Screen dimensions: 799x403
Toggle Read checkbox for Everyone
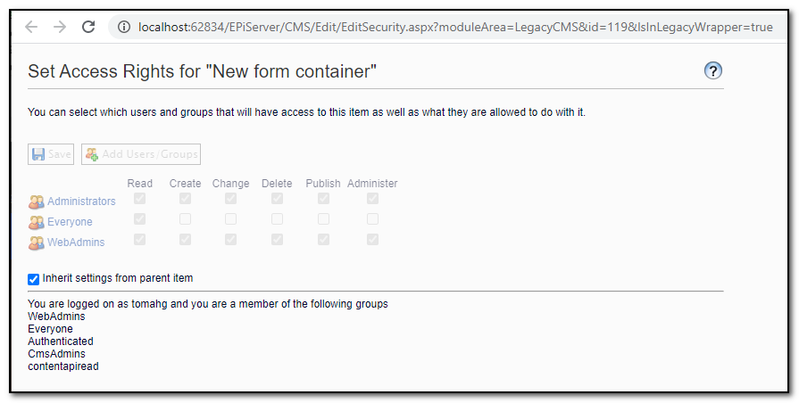[139, 218]
